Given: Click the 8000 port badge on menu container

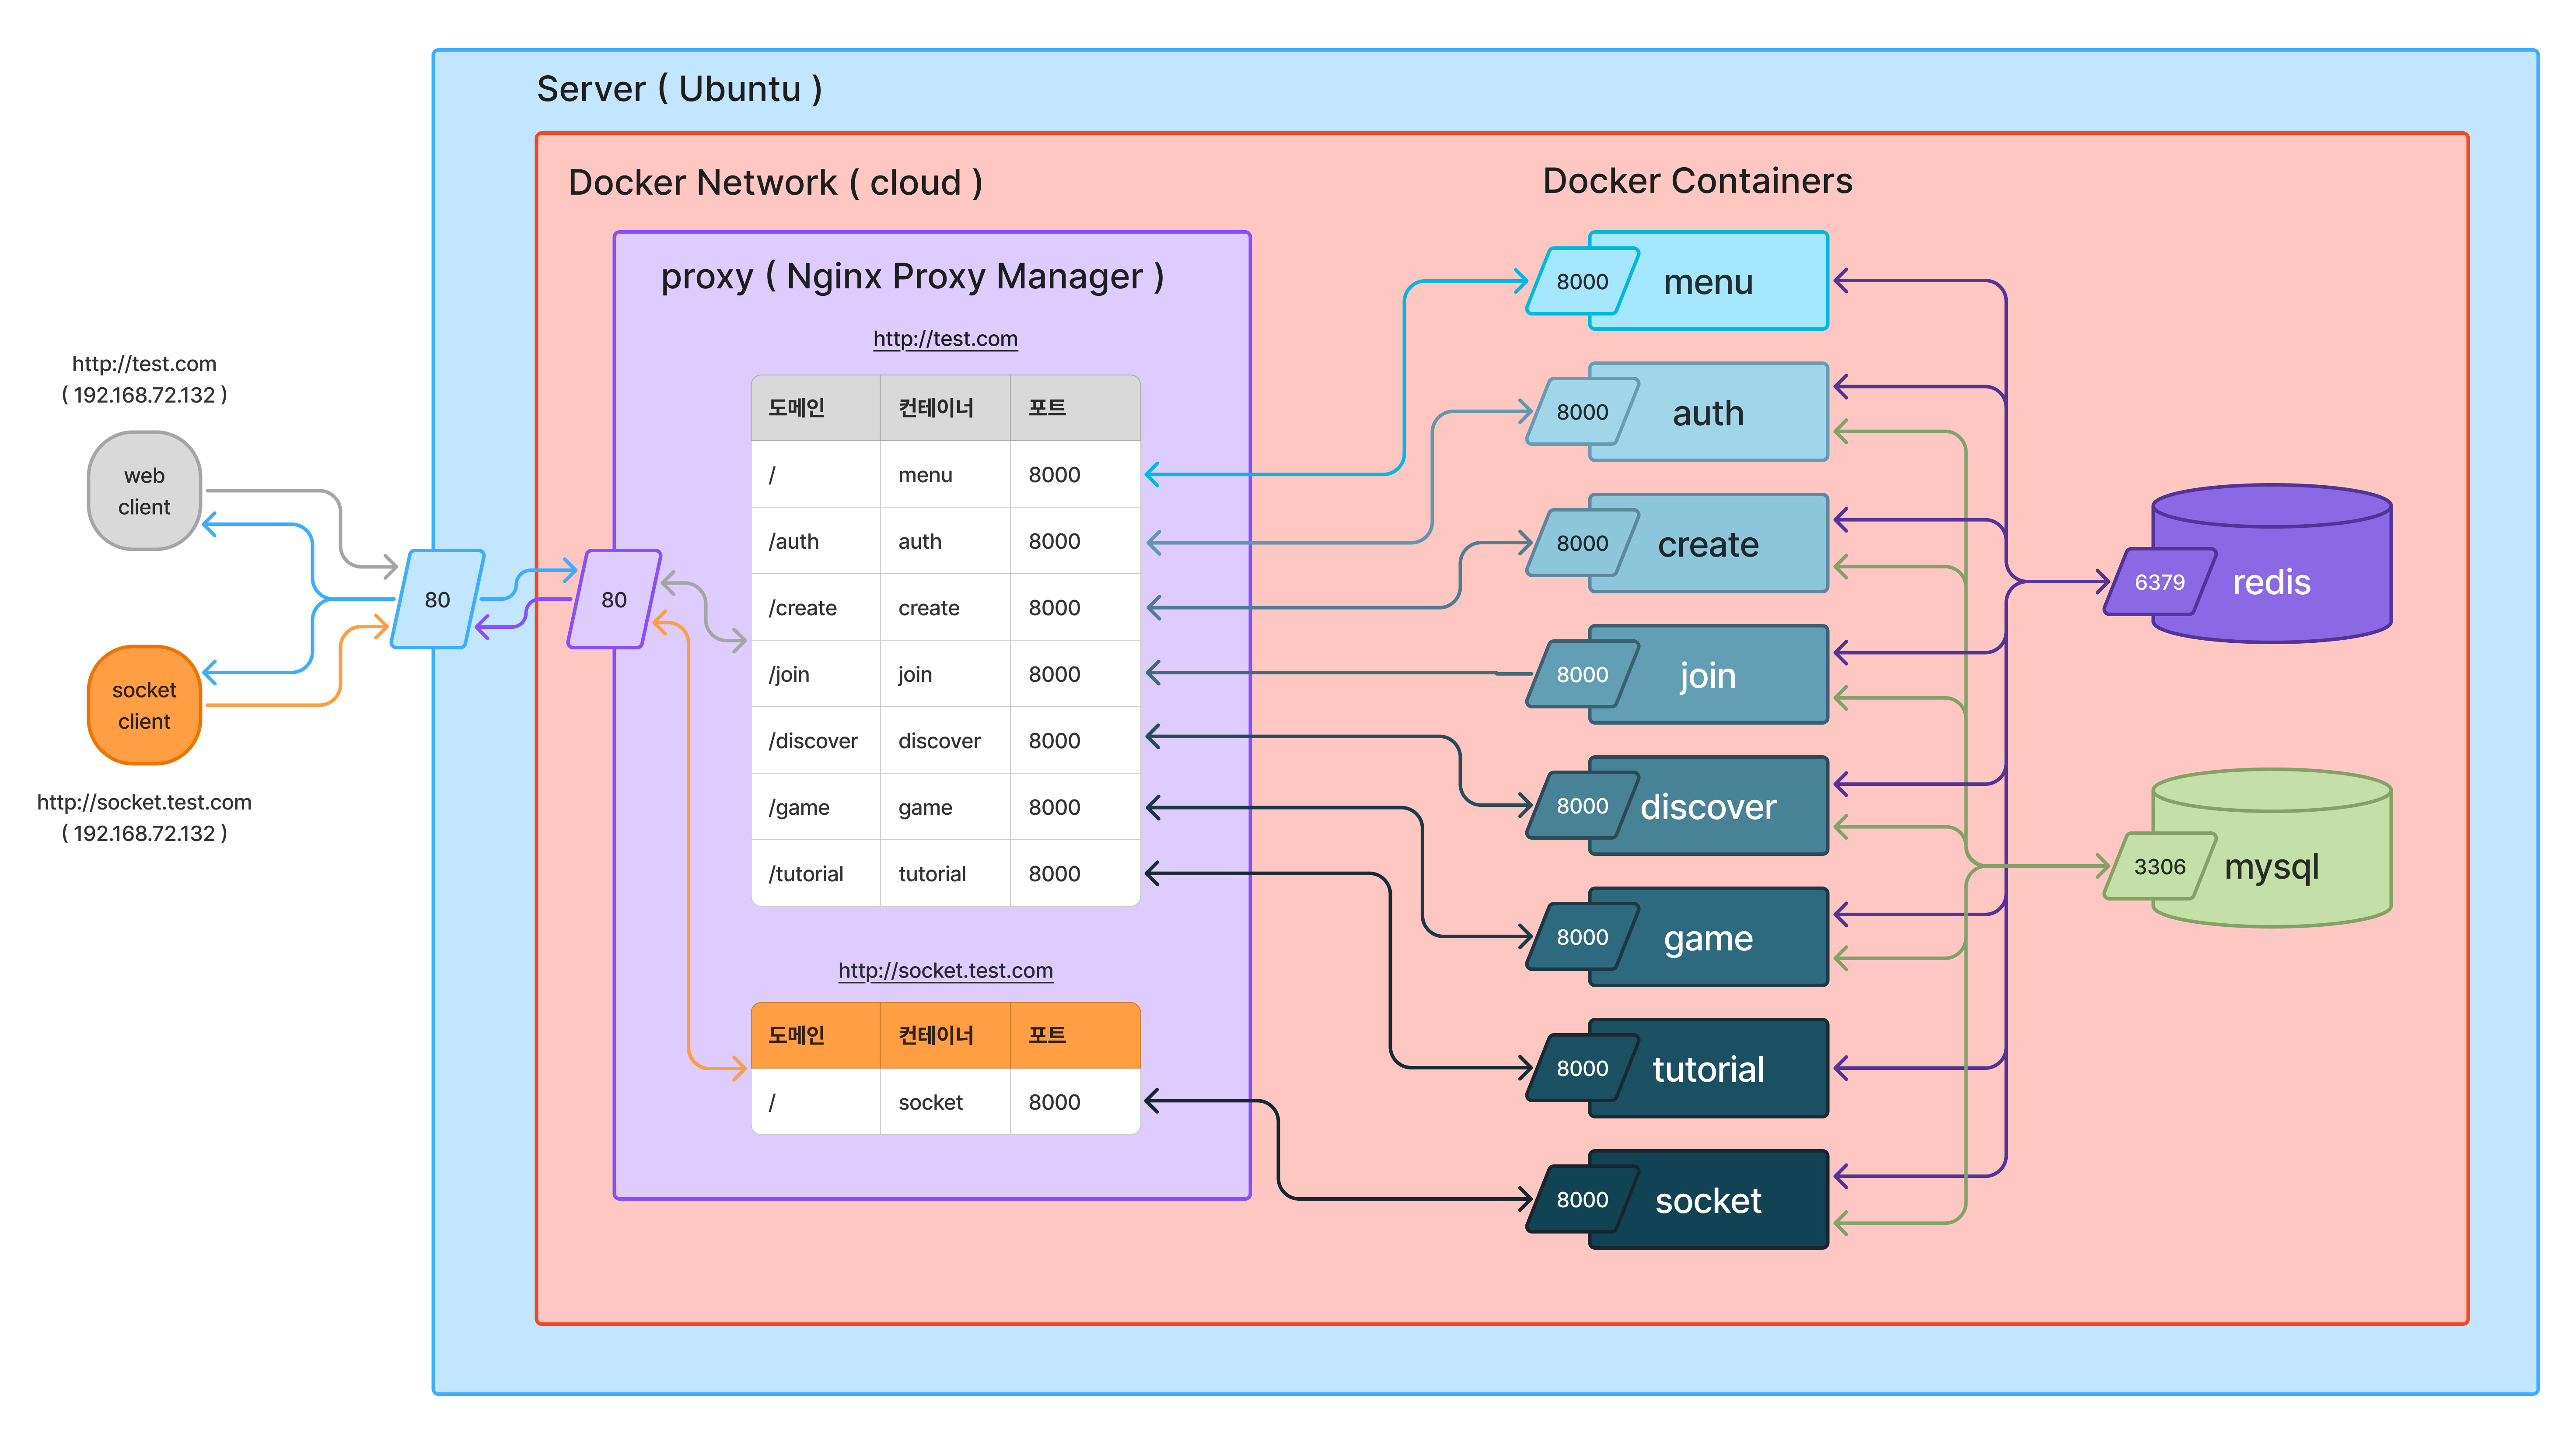Looking at the screenshot, I should pyautogui.click(x=1583, y=281).
